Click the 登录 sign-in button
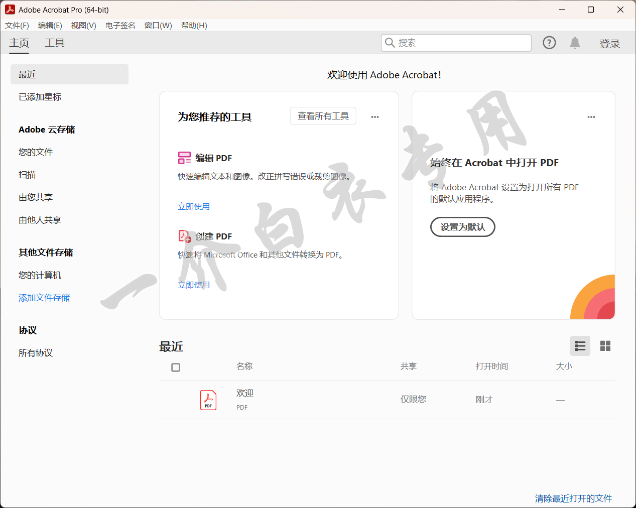636x508 pixels. 610,44
